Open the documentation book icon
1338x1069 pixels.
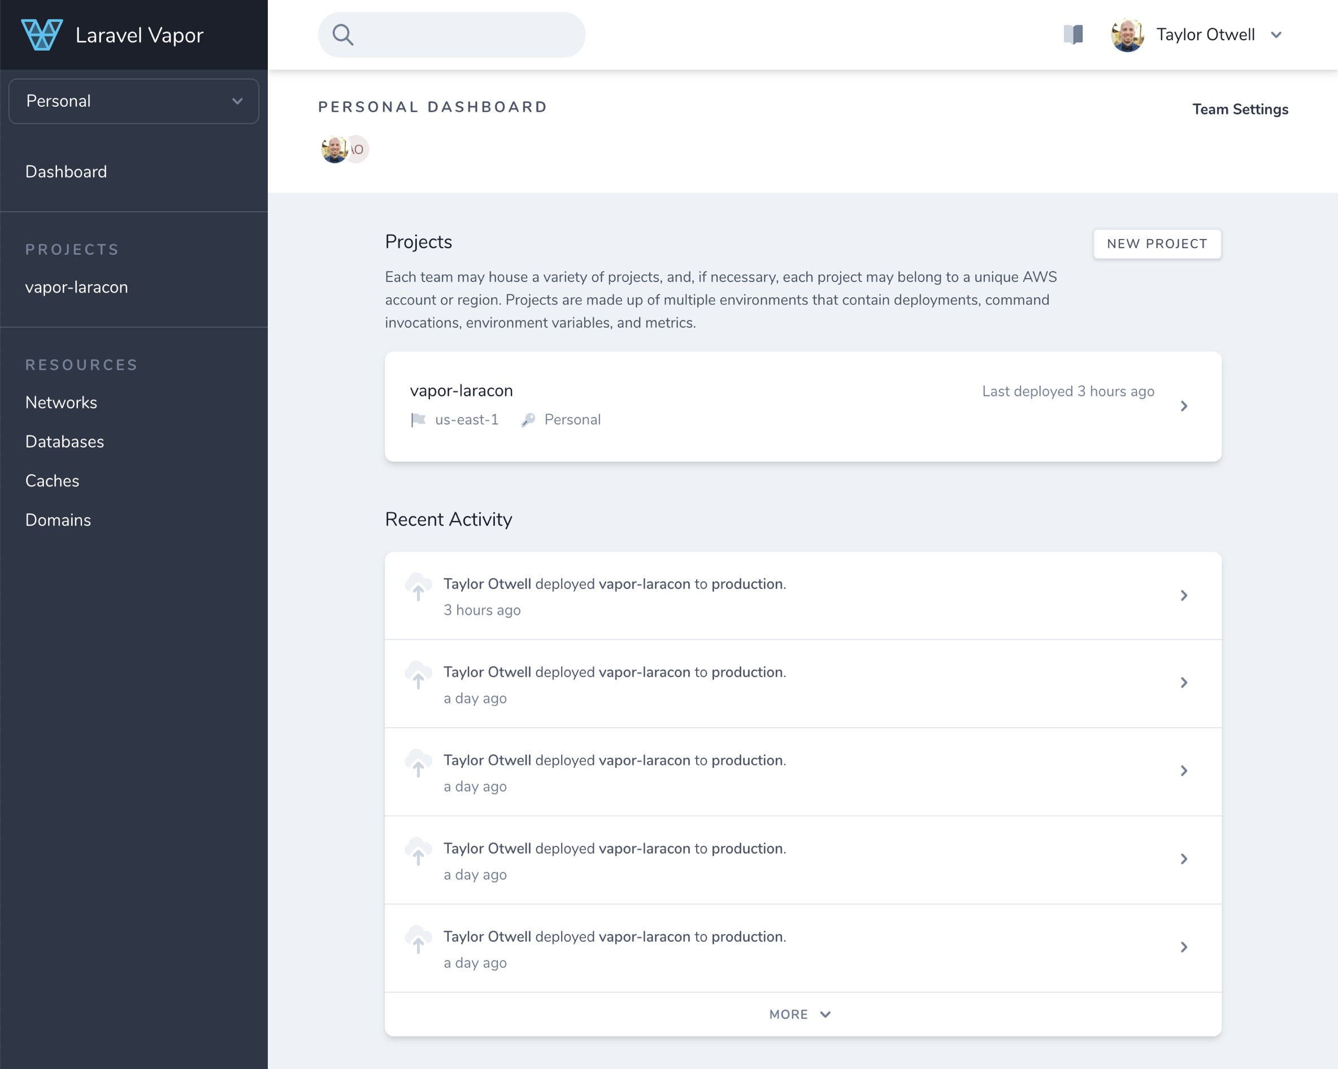pos(1073,34)
